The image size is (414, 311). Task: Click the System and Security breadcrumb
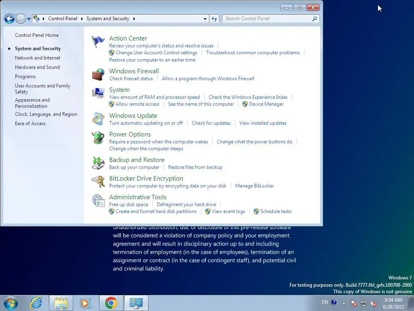click(x=108, y=19)
